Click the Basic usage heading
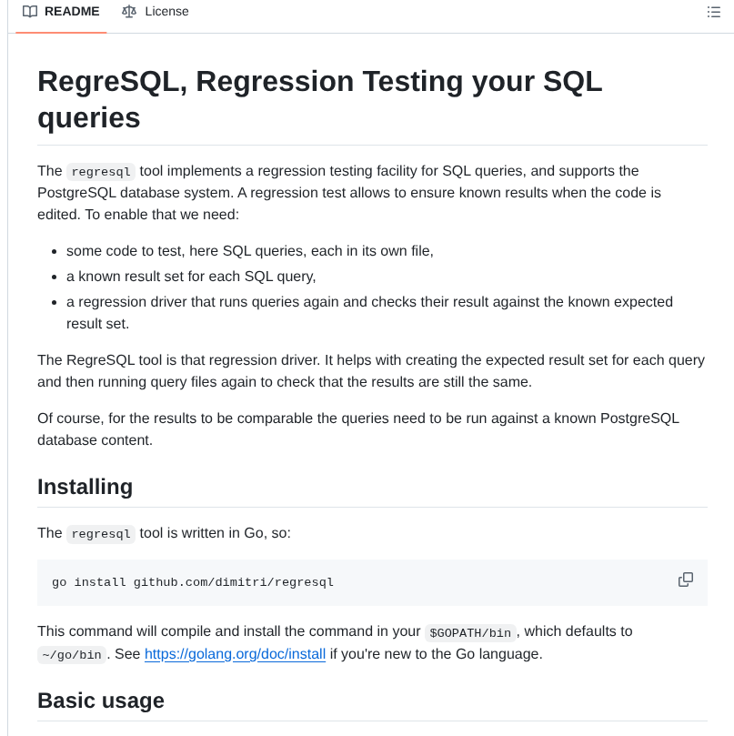The image size is (734, 736). [x=100, y=701]
